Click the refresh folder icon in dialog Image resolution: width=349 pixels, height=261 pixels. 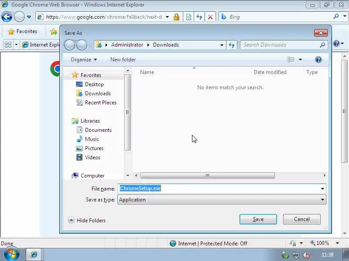click(232, 45)
